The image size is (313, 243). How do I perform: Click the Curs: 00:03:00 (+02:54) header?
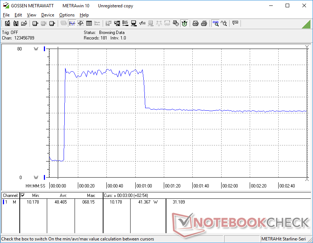tap(126, 195)
